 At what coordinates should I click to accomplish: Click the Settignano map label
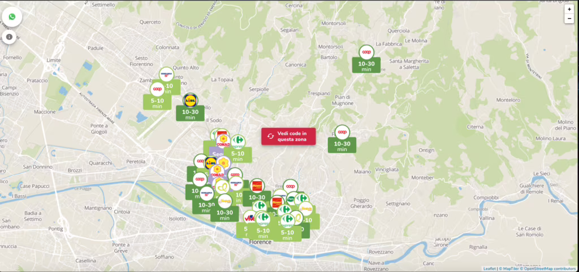tap(397, 204)
